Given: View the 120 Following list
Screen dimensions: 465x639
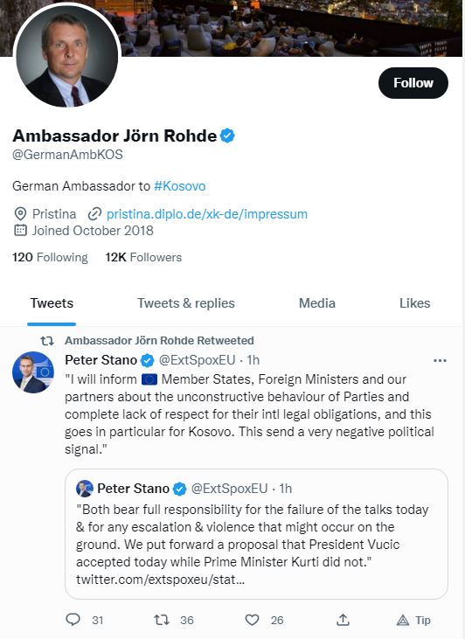Looking at the screenshot, I should (x=50, y=257).
